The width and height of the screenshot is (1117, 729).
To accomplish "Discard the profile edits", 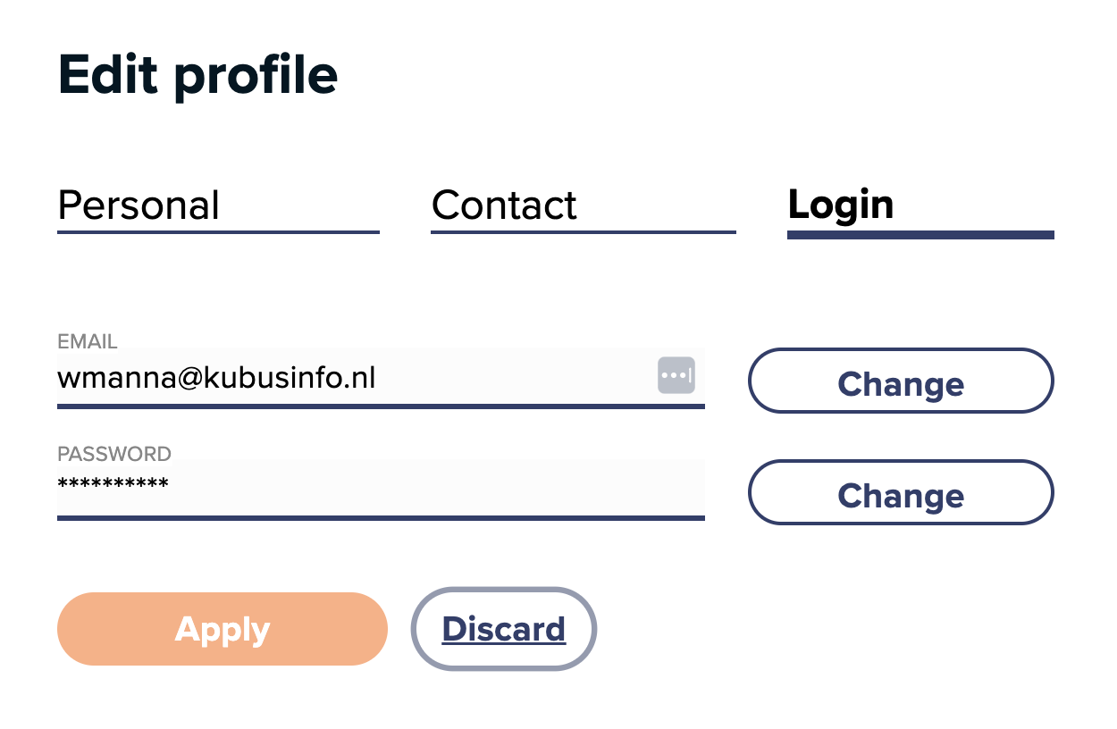I will click(x=504, y=629).
